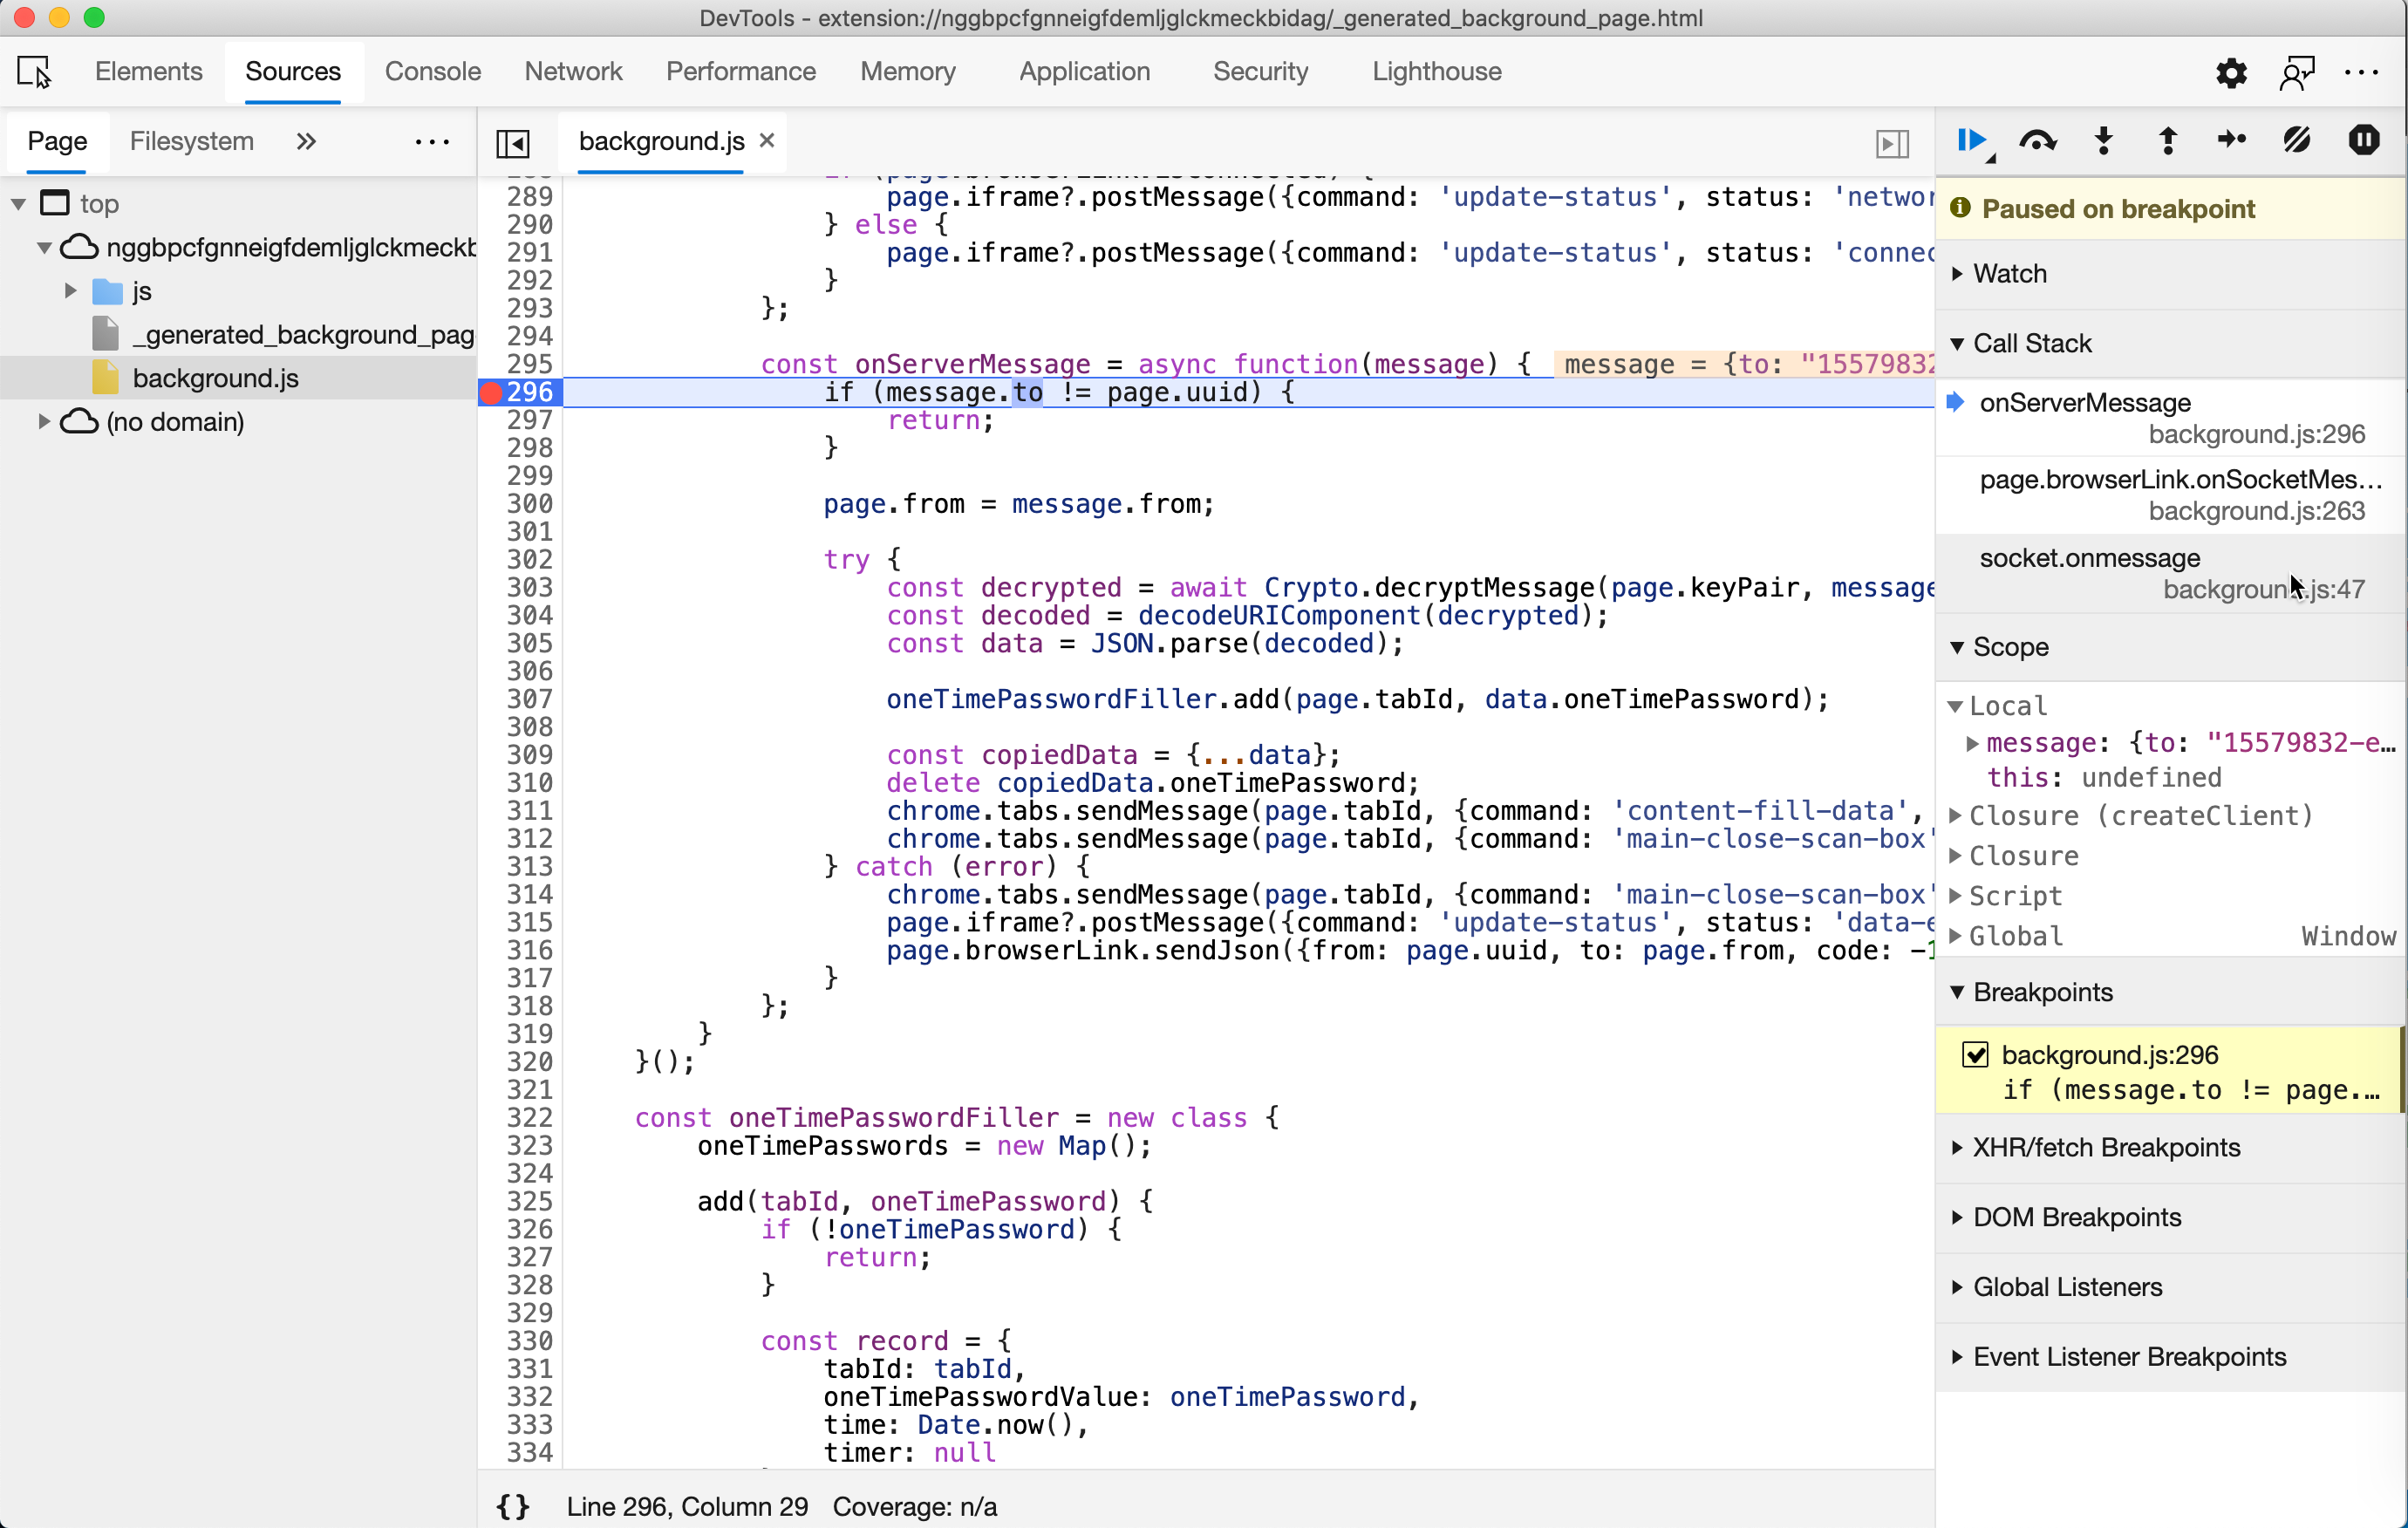Open the inspect element picker tool
The height and width of the screenshot is (1528, 2408).
(35, 72)
